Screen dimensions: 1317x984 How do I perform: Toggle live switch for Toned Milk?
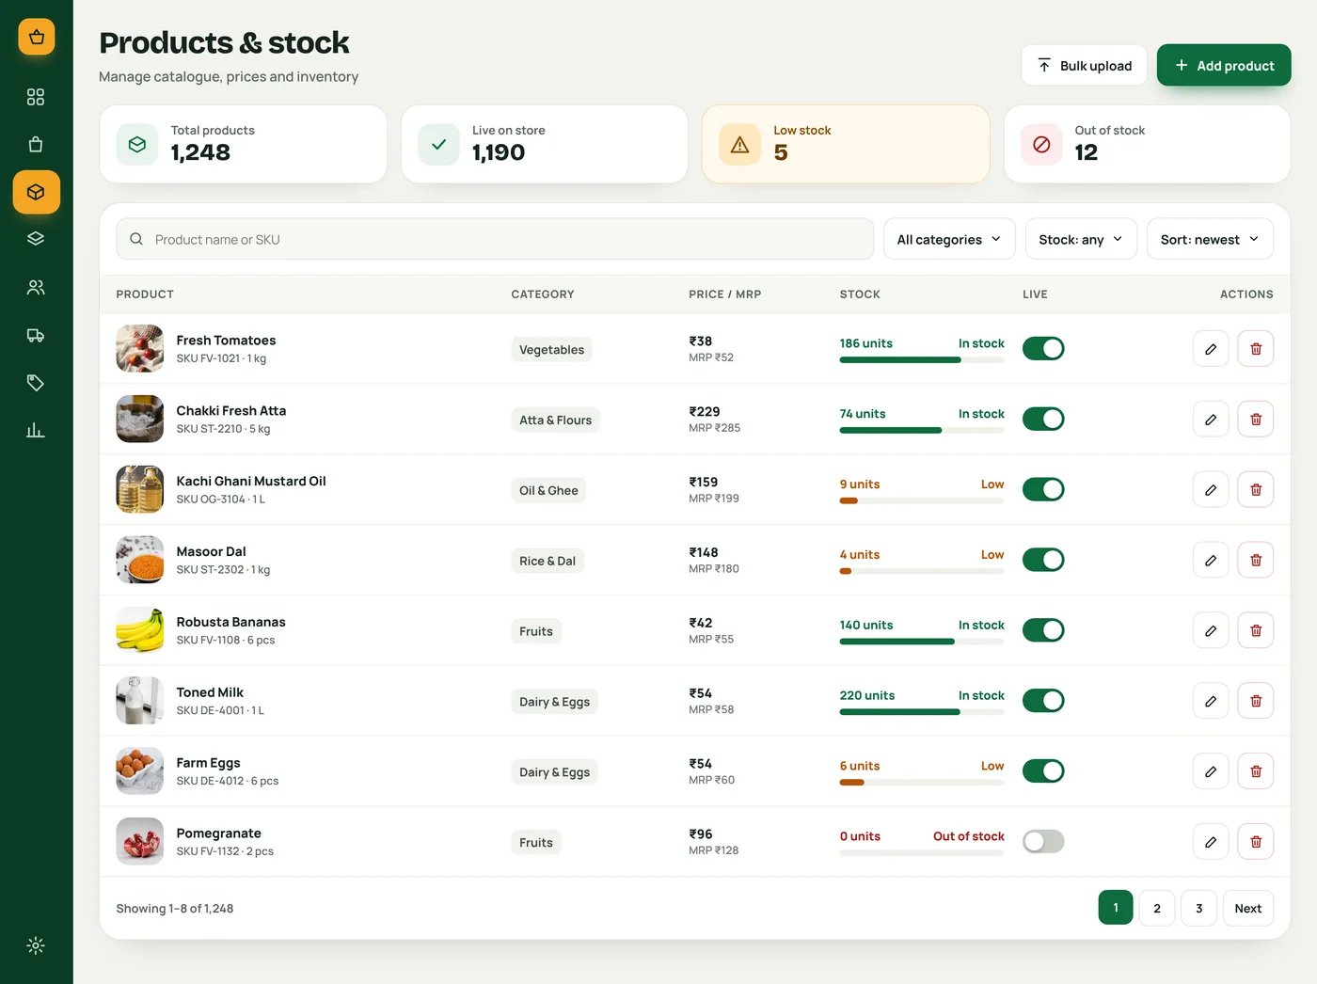point(1043,701)
